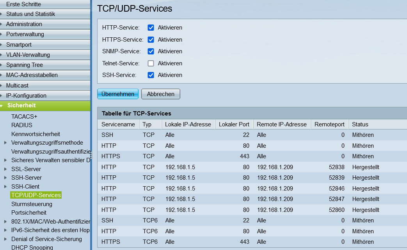The width and height of the screenshot is (407, 250).
Task: Select the TCP/UDP-Services sidebar item
Action: point(36,195)
